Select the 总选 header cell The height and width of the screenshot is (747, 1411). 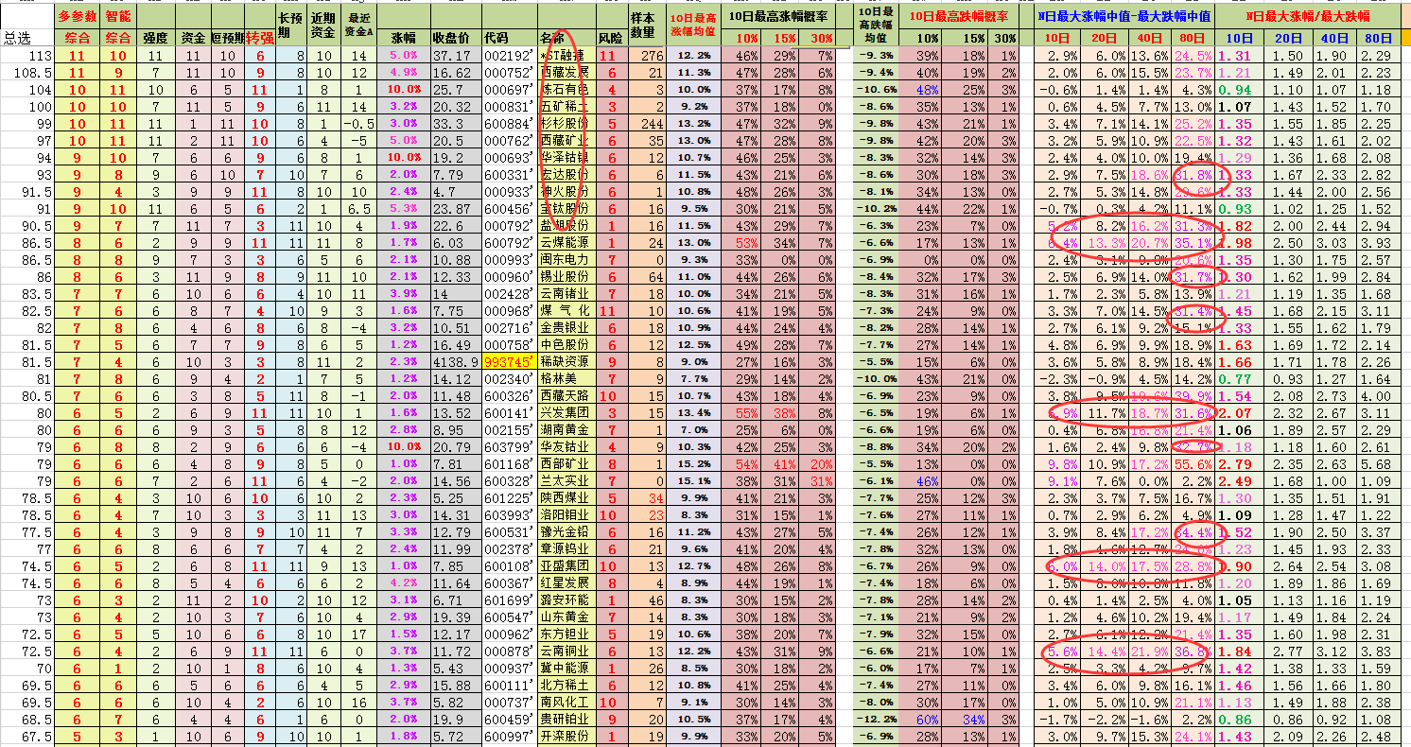[x=27, y=38]
